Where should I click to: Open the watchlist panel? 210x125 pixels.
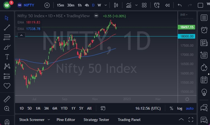click(x=204, y=18)
